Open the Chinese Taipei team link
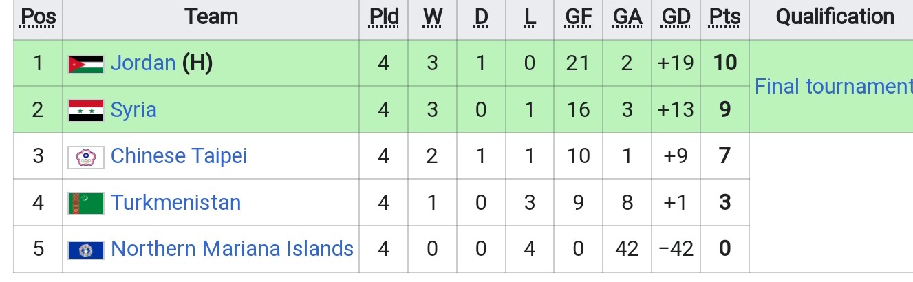The image size is (913, 282). click(x=179, y=156)
